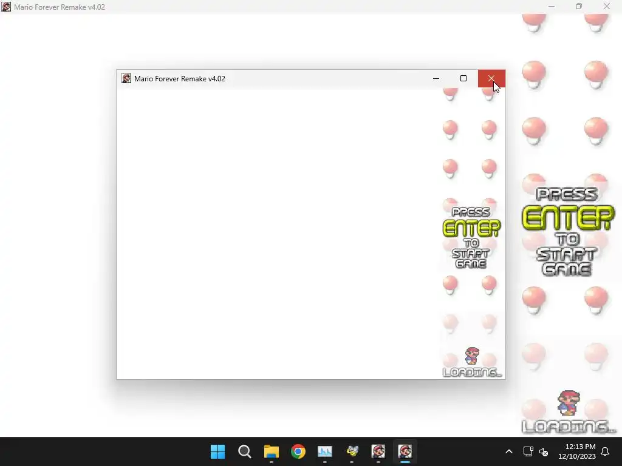622x466 pixels.
Task: Launch Google Chrome from the taskbar
Action: coord(298,451)
